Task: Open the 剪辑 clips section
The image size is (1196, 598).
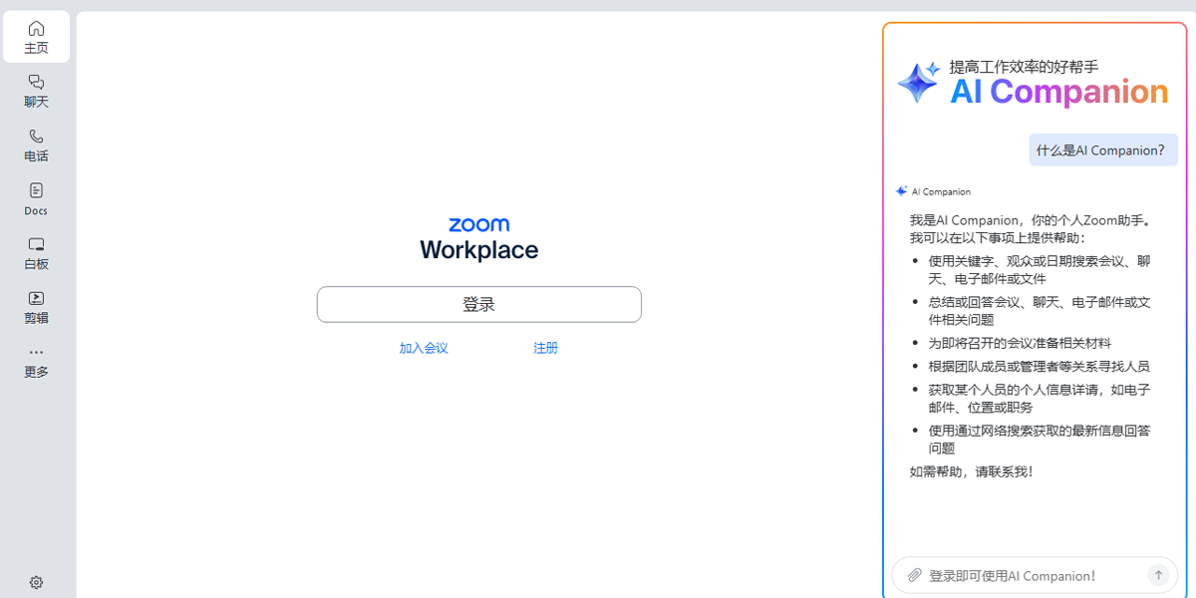Action: click(x=36, y=307)
